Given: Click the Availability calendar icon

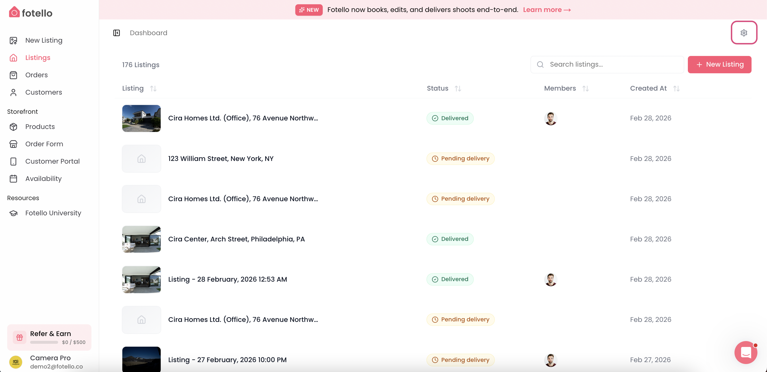Looking at the screenshot, I should (13, 179).
